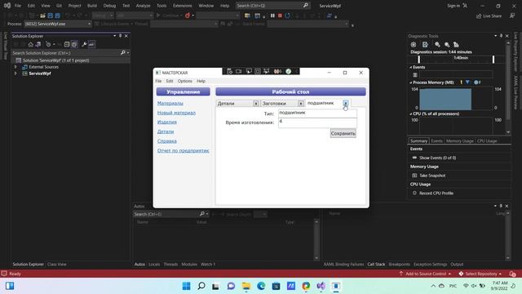Viewport: 522px width, 294px height.
Task: Click the Take Snapshot camera icon
Action: (414, 176)
